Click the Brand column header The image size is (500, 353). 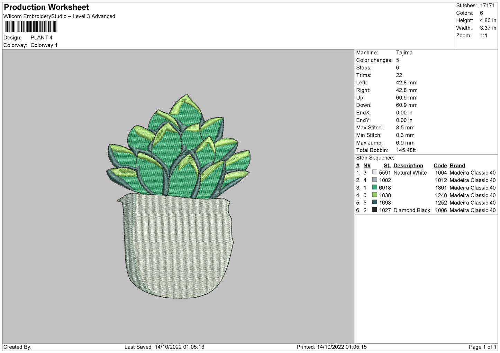point(457,166)
